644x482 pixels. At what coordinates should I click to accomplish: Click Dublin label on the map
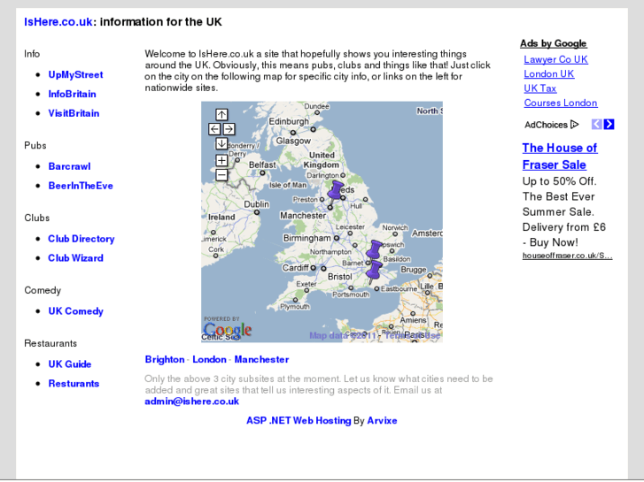pyautogui.click(x=256, y=204)
